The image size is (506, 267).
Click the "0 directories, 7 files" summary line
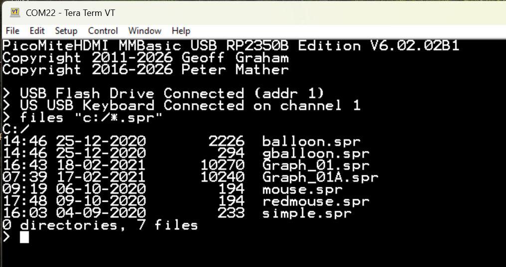(100, 225)
